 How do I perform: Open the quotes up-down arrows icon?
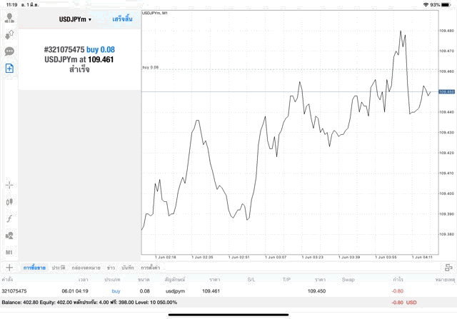10,34
